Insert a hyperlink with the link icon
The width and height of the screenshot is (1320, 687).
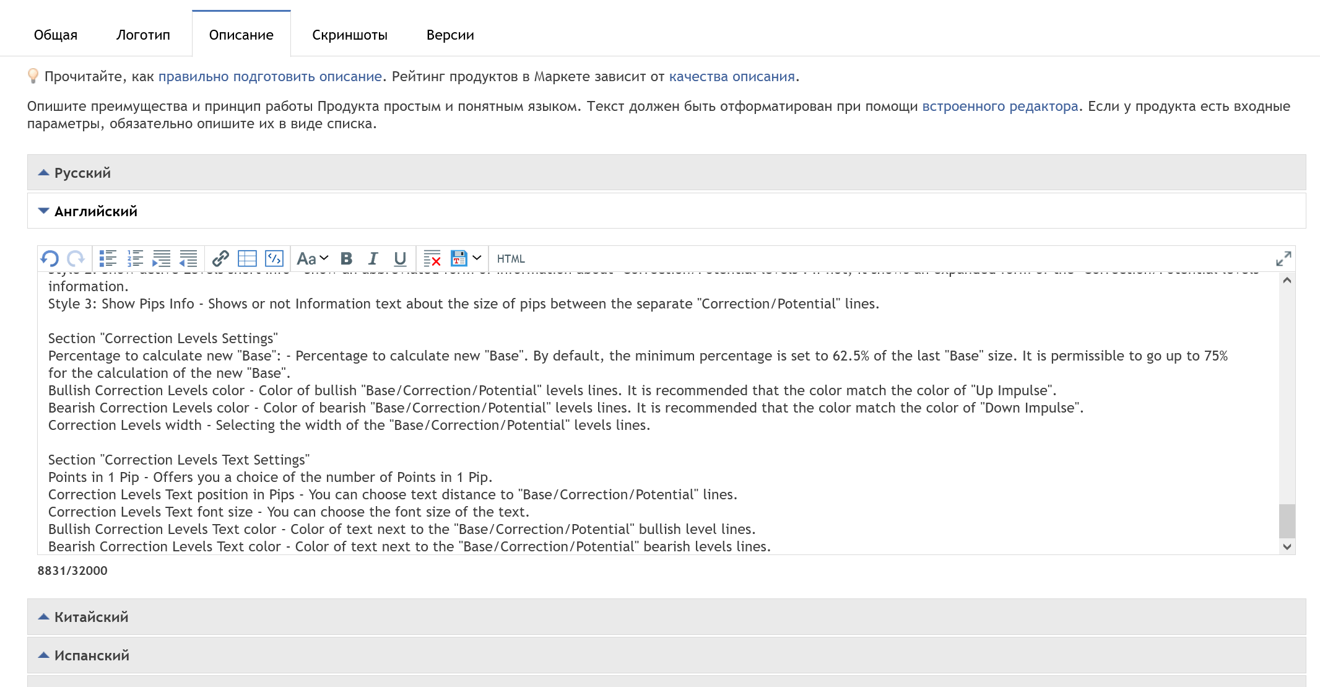coord(220,258)
